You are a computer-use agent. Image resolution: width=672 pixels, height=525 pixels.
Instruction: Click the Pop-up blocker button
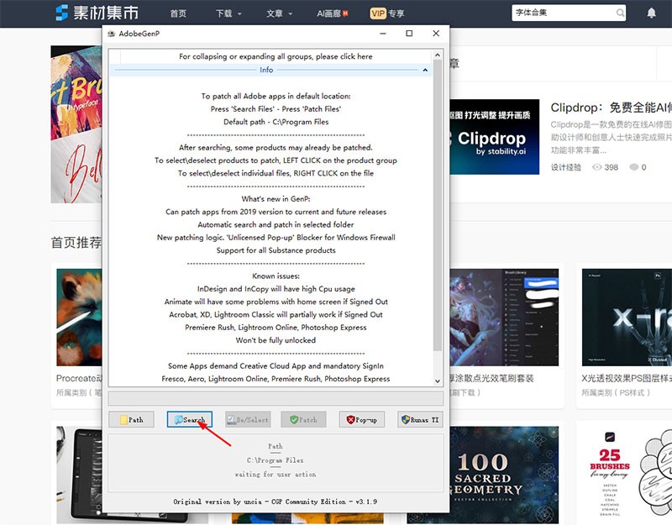coord(362,419)
